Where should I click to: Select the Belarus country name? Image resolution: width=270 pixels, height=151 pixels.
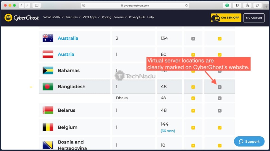(66, 110)
